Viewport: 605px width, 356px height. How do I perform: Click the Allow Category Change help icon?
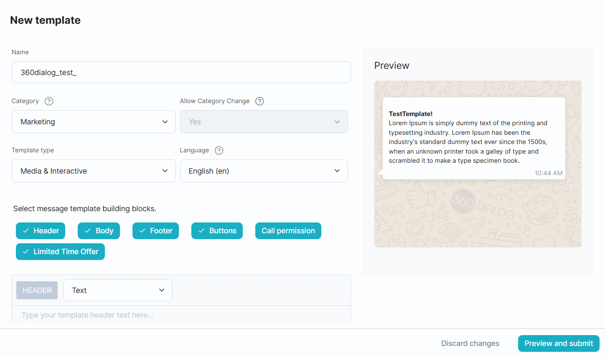259,101
